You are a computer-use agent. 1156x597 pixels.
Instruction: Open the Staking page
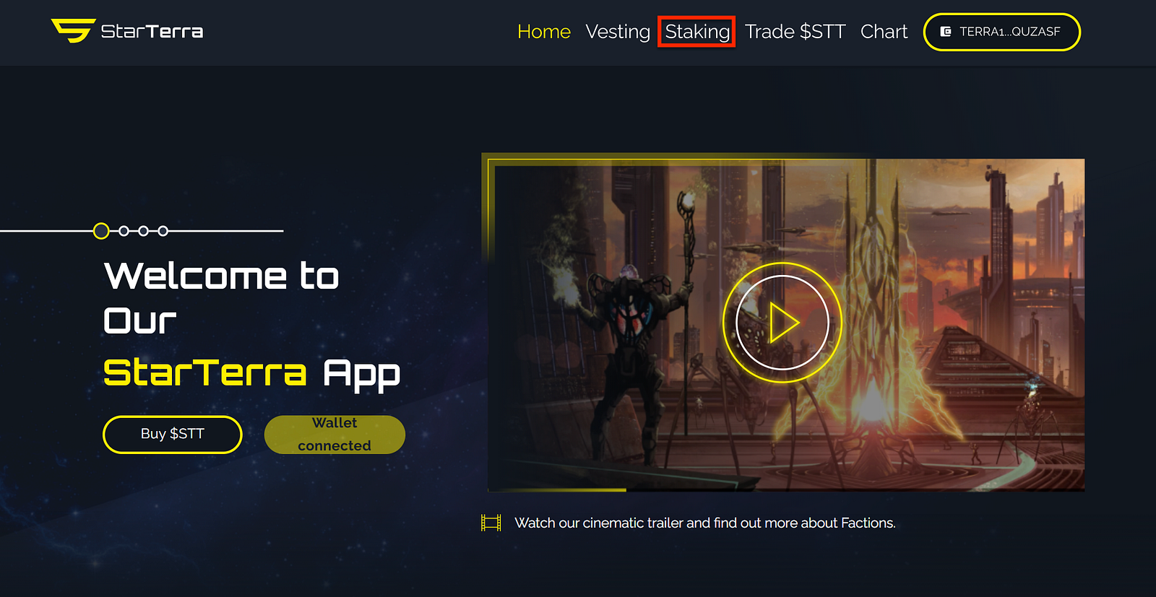point(697,32)
